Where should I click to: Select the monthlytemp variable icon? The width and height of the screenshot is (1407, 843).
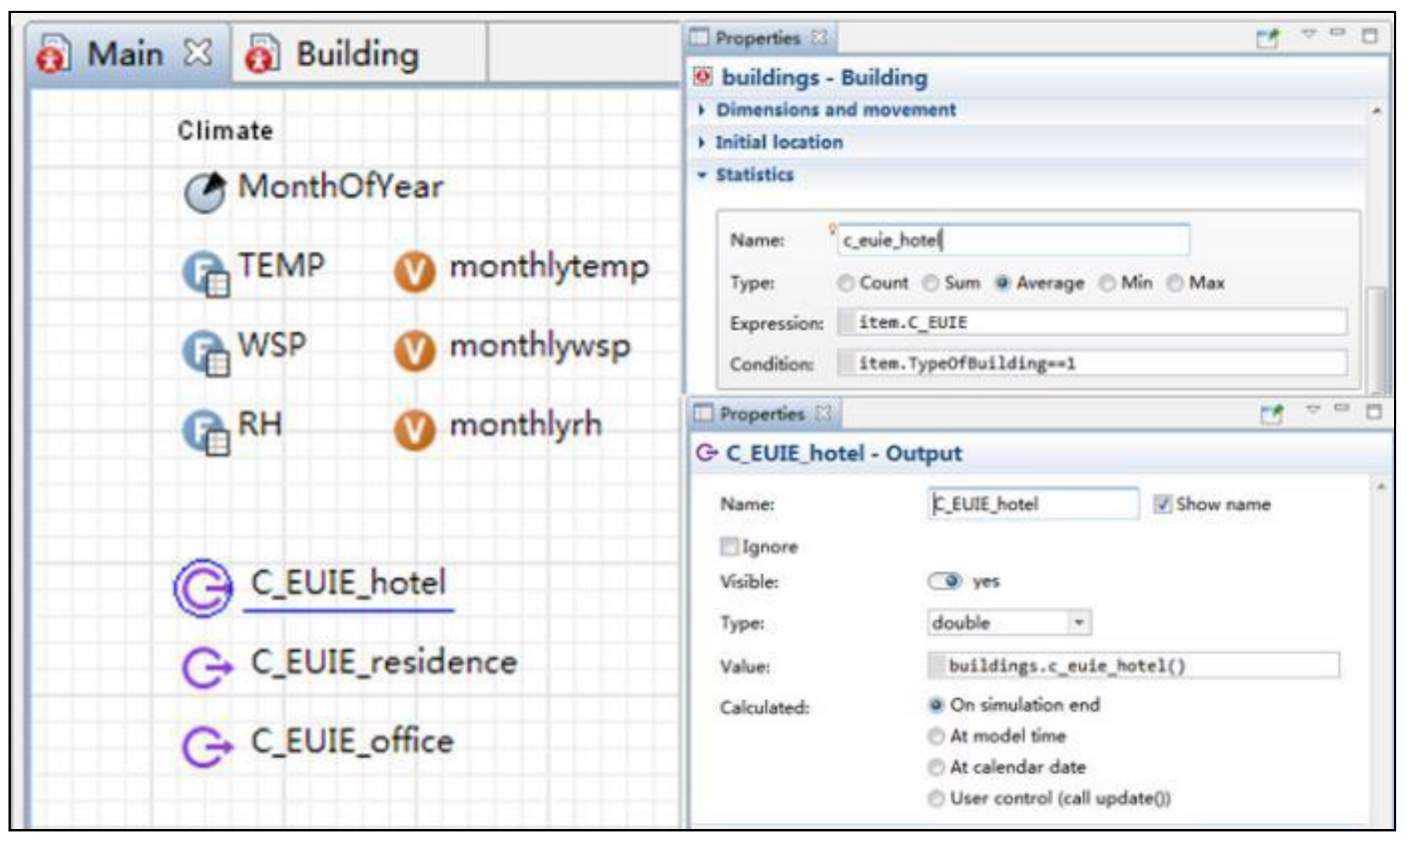[x=414, y=272]
